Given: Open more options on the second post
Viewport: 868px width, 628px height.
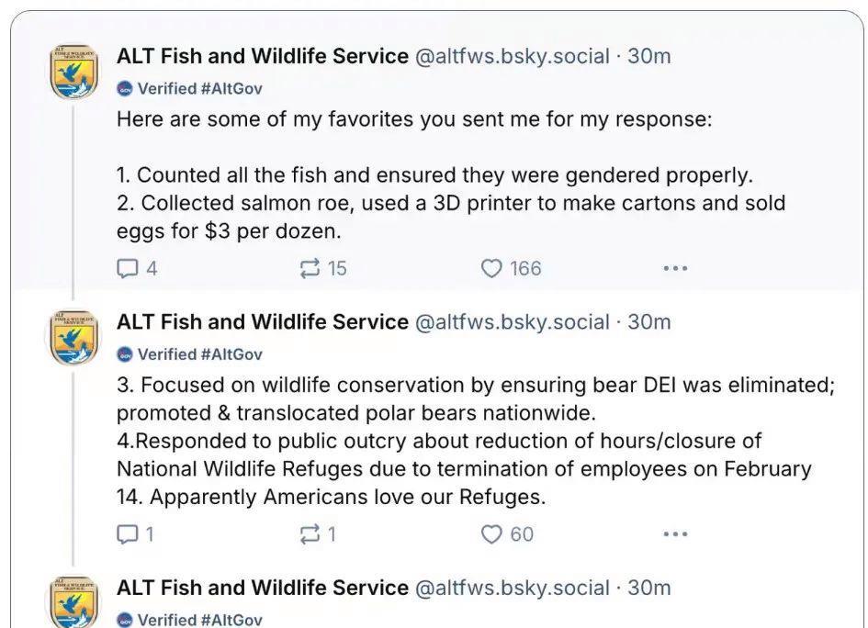Looking at the screenshot, I should tap(675, 533).
